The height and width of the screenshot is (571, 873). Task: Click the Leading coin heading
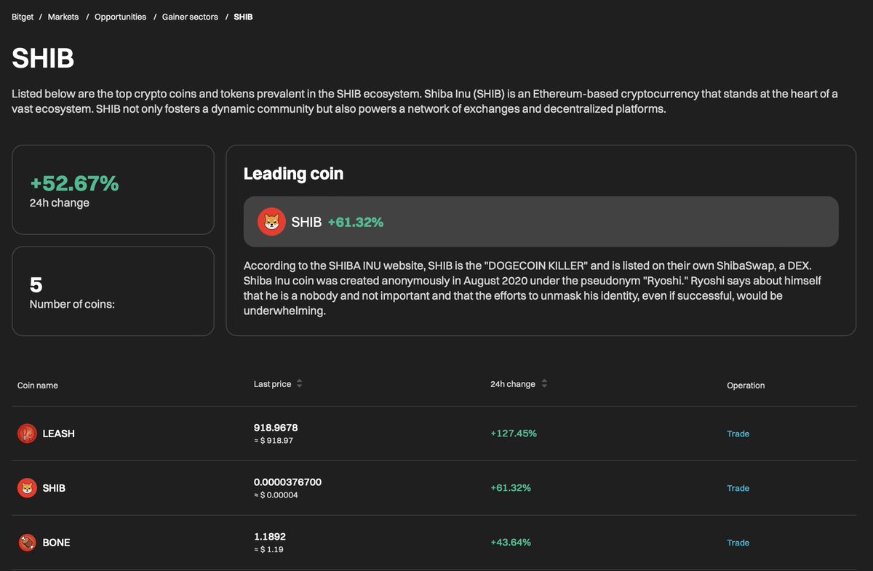[293, 174]
